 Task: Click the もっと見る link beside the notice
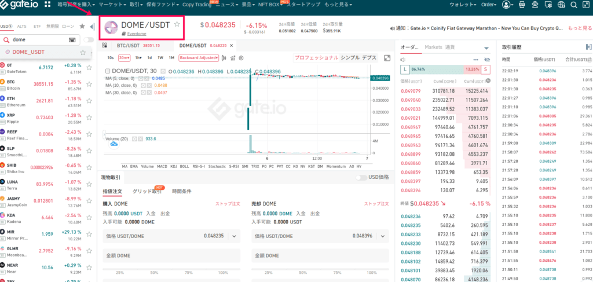point(580,28)
